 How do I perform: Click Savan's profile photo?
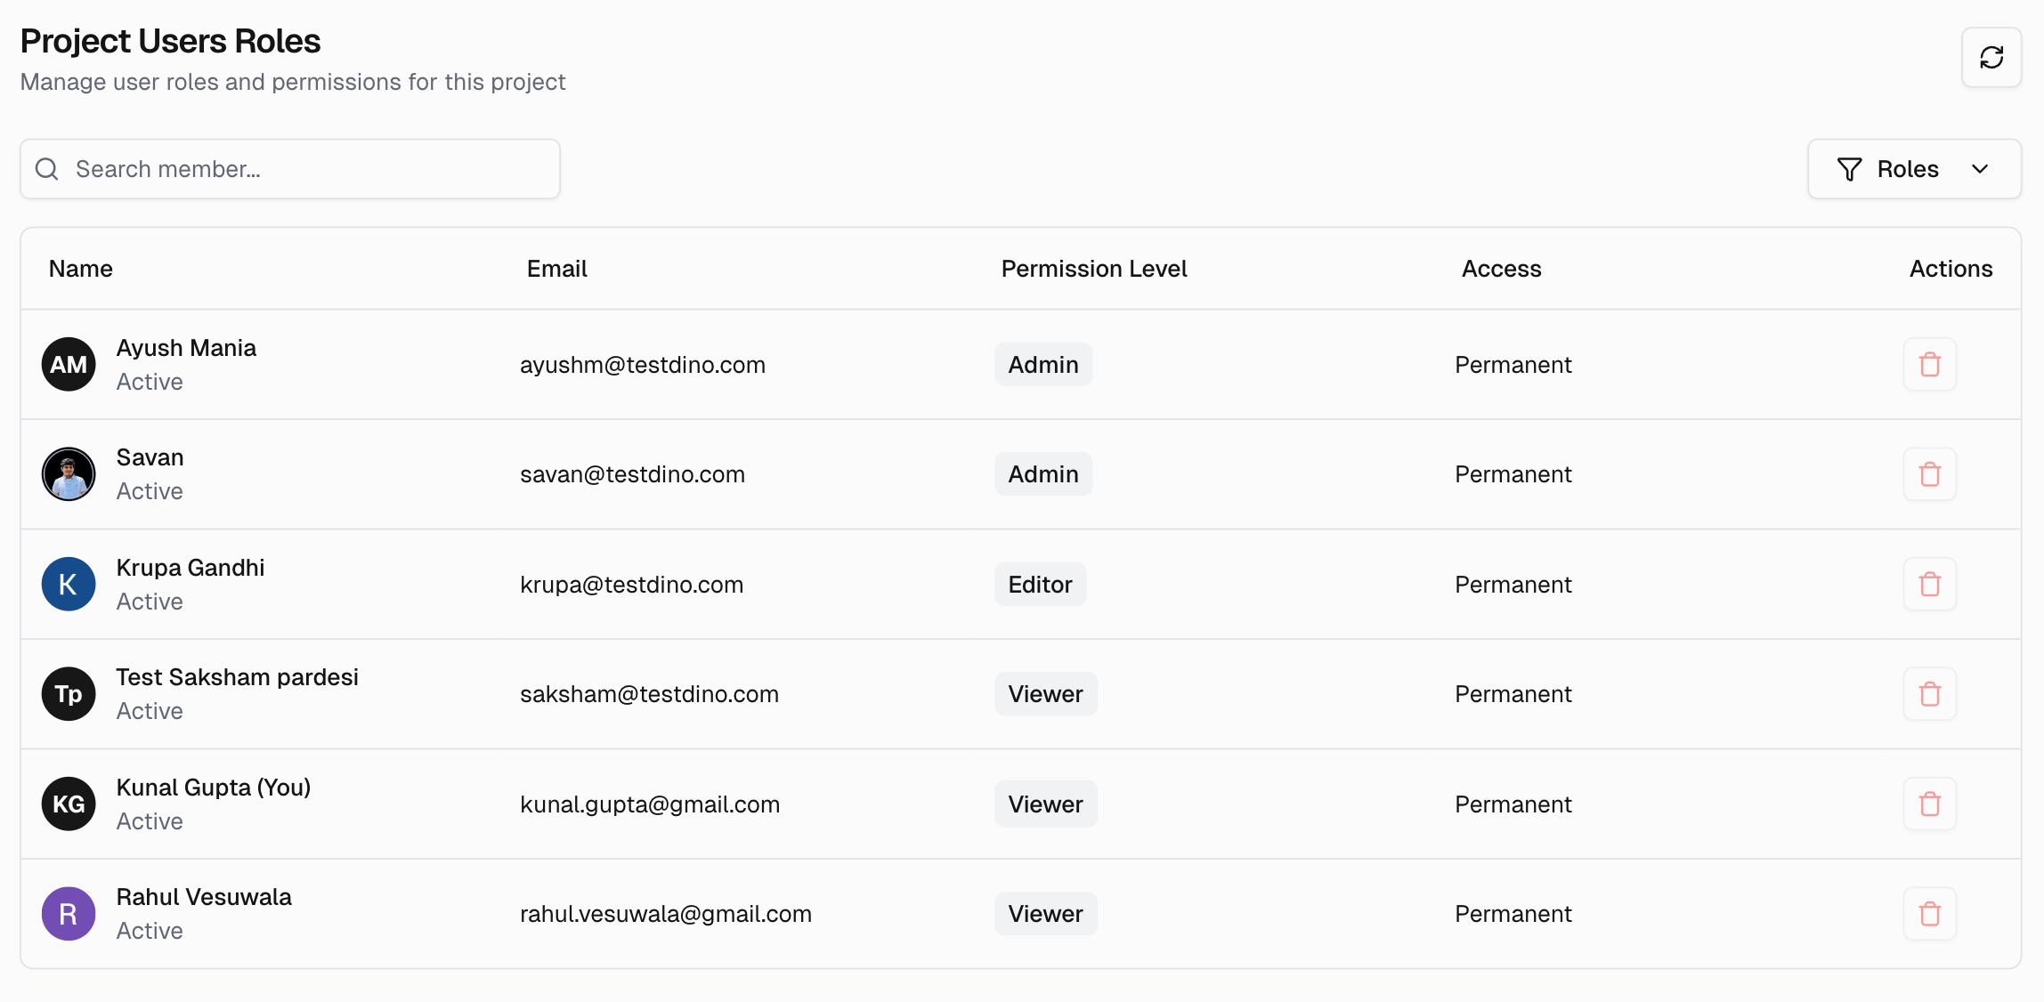[x=68, y=474]
